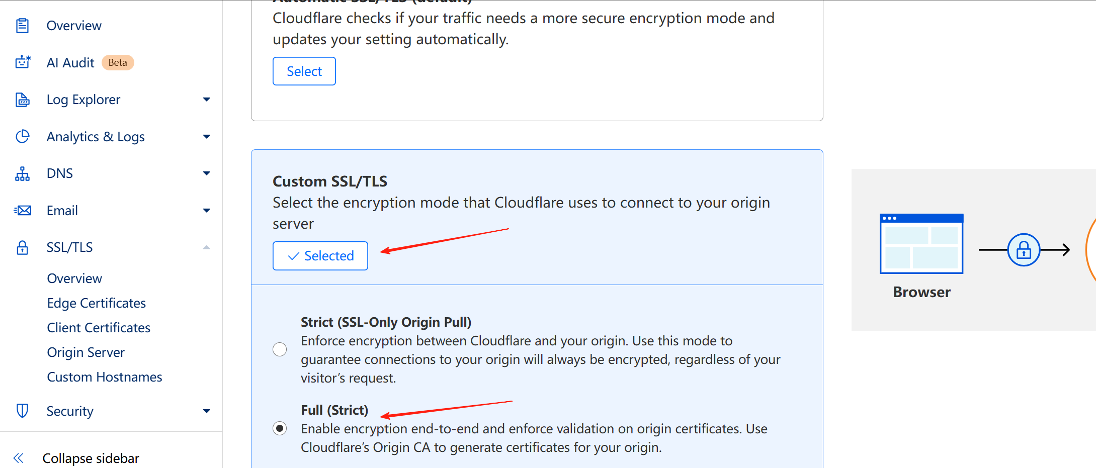1096x468 pixels.
Task: Select the Full (Strict) radio button
Action: [280, 428]
